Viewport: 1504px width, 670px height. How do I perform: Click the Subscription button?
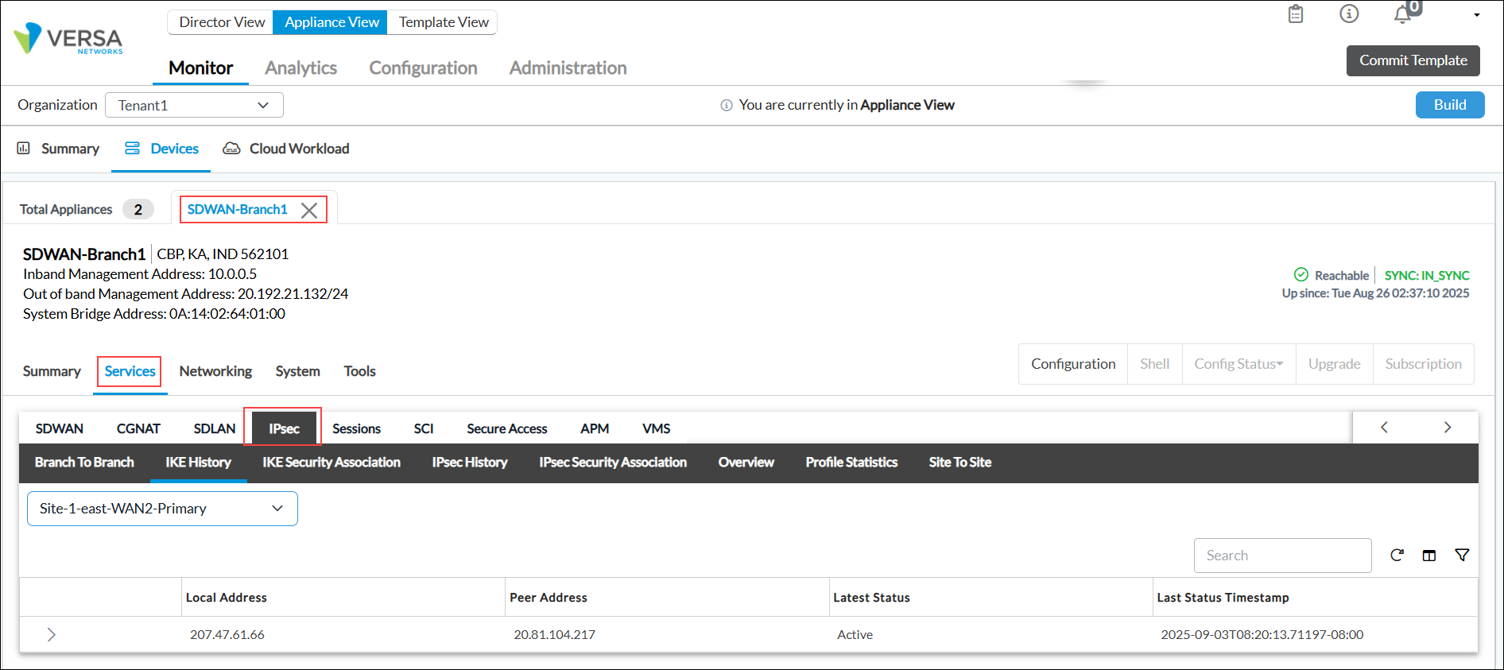click(1423, 364)
